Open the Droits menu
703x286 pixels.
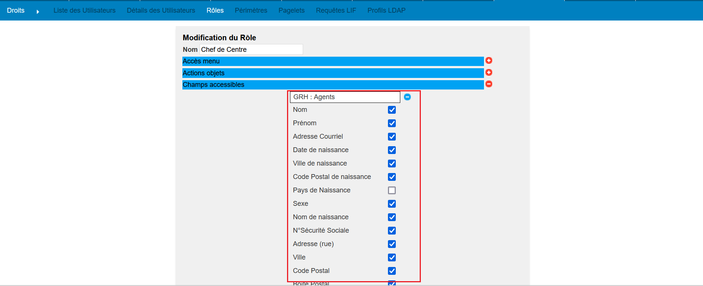[x=16, y=10]
